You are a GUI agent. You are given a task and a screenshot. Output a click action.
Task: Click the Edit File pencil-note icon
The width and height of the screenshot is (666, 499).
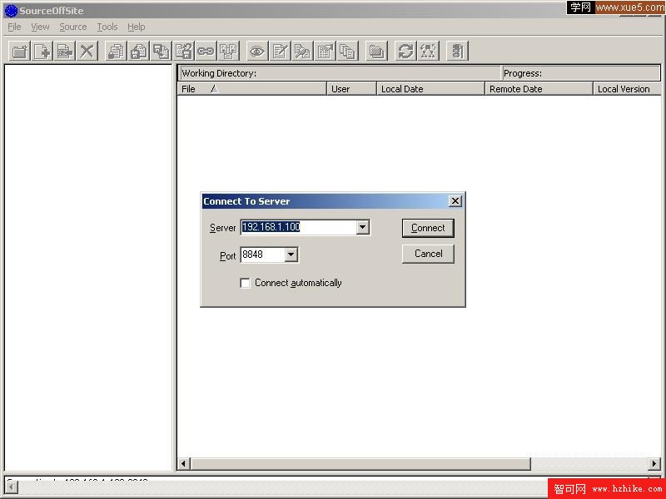click(x=280, y=52)
